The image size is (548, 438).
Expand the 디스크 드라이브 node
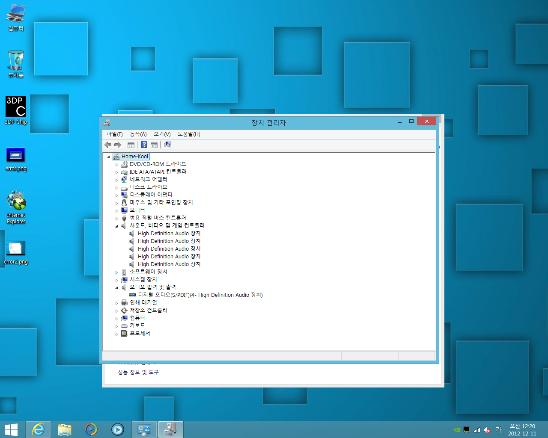[116, 188]
